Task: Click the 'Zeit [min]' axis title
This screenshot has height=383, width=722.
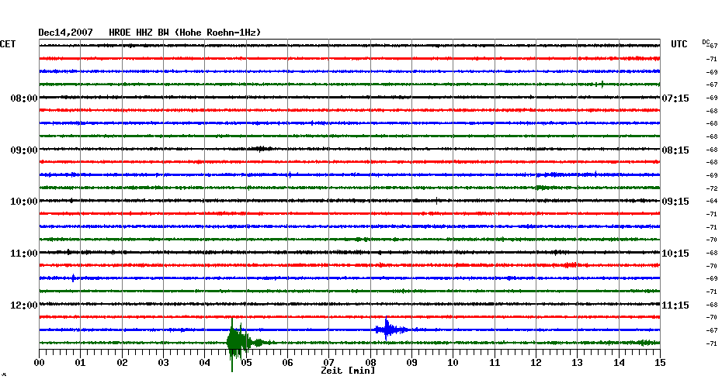Action: pos(348,371)
